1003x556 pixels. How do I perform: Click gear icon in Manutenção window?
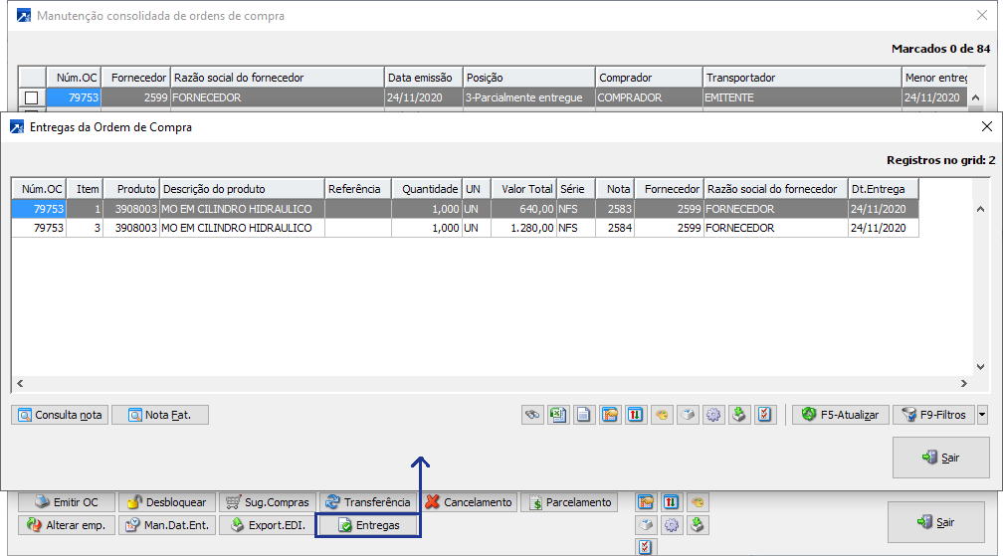[671, 525]
